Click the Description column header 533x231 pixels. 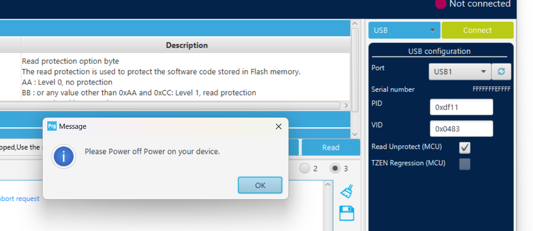[x=186, y=45]
